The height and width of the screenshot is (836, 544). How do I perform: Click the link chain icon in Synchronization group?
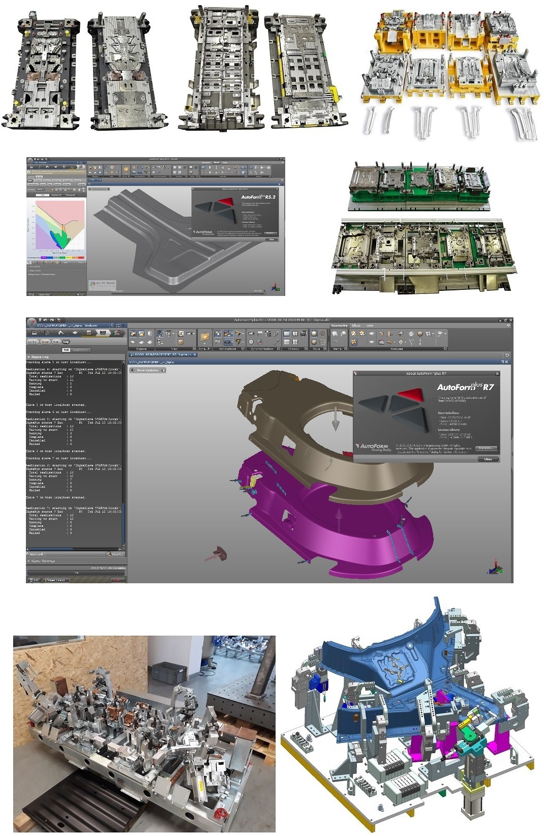click(x=276, y=334)
